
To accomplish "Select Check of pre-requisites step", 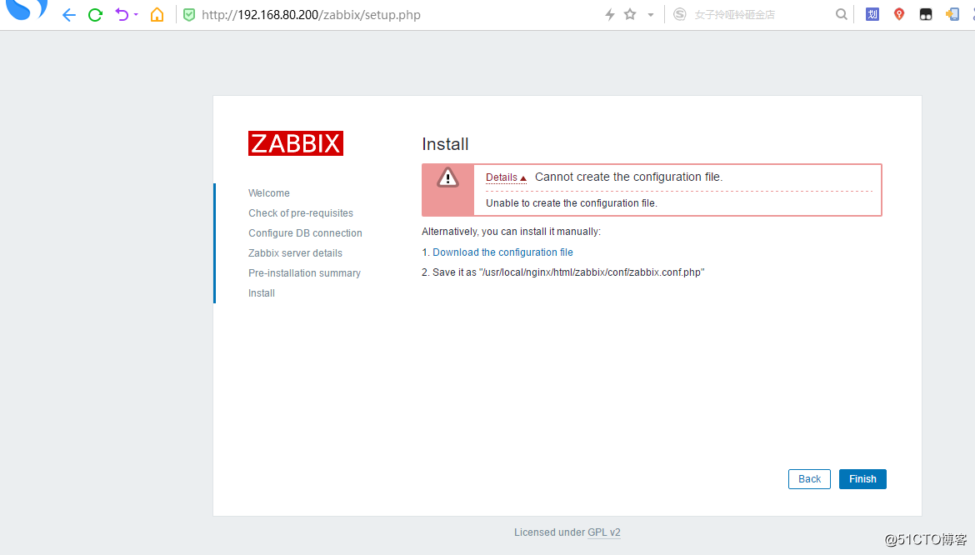I will pos(300,213).
